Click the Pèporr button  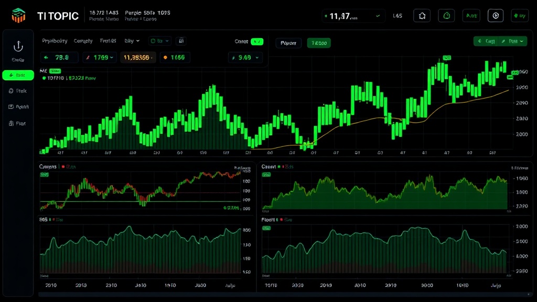click(288, 43)
